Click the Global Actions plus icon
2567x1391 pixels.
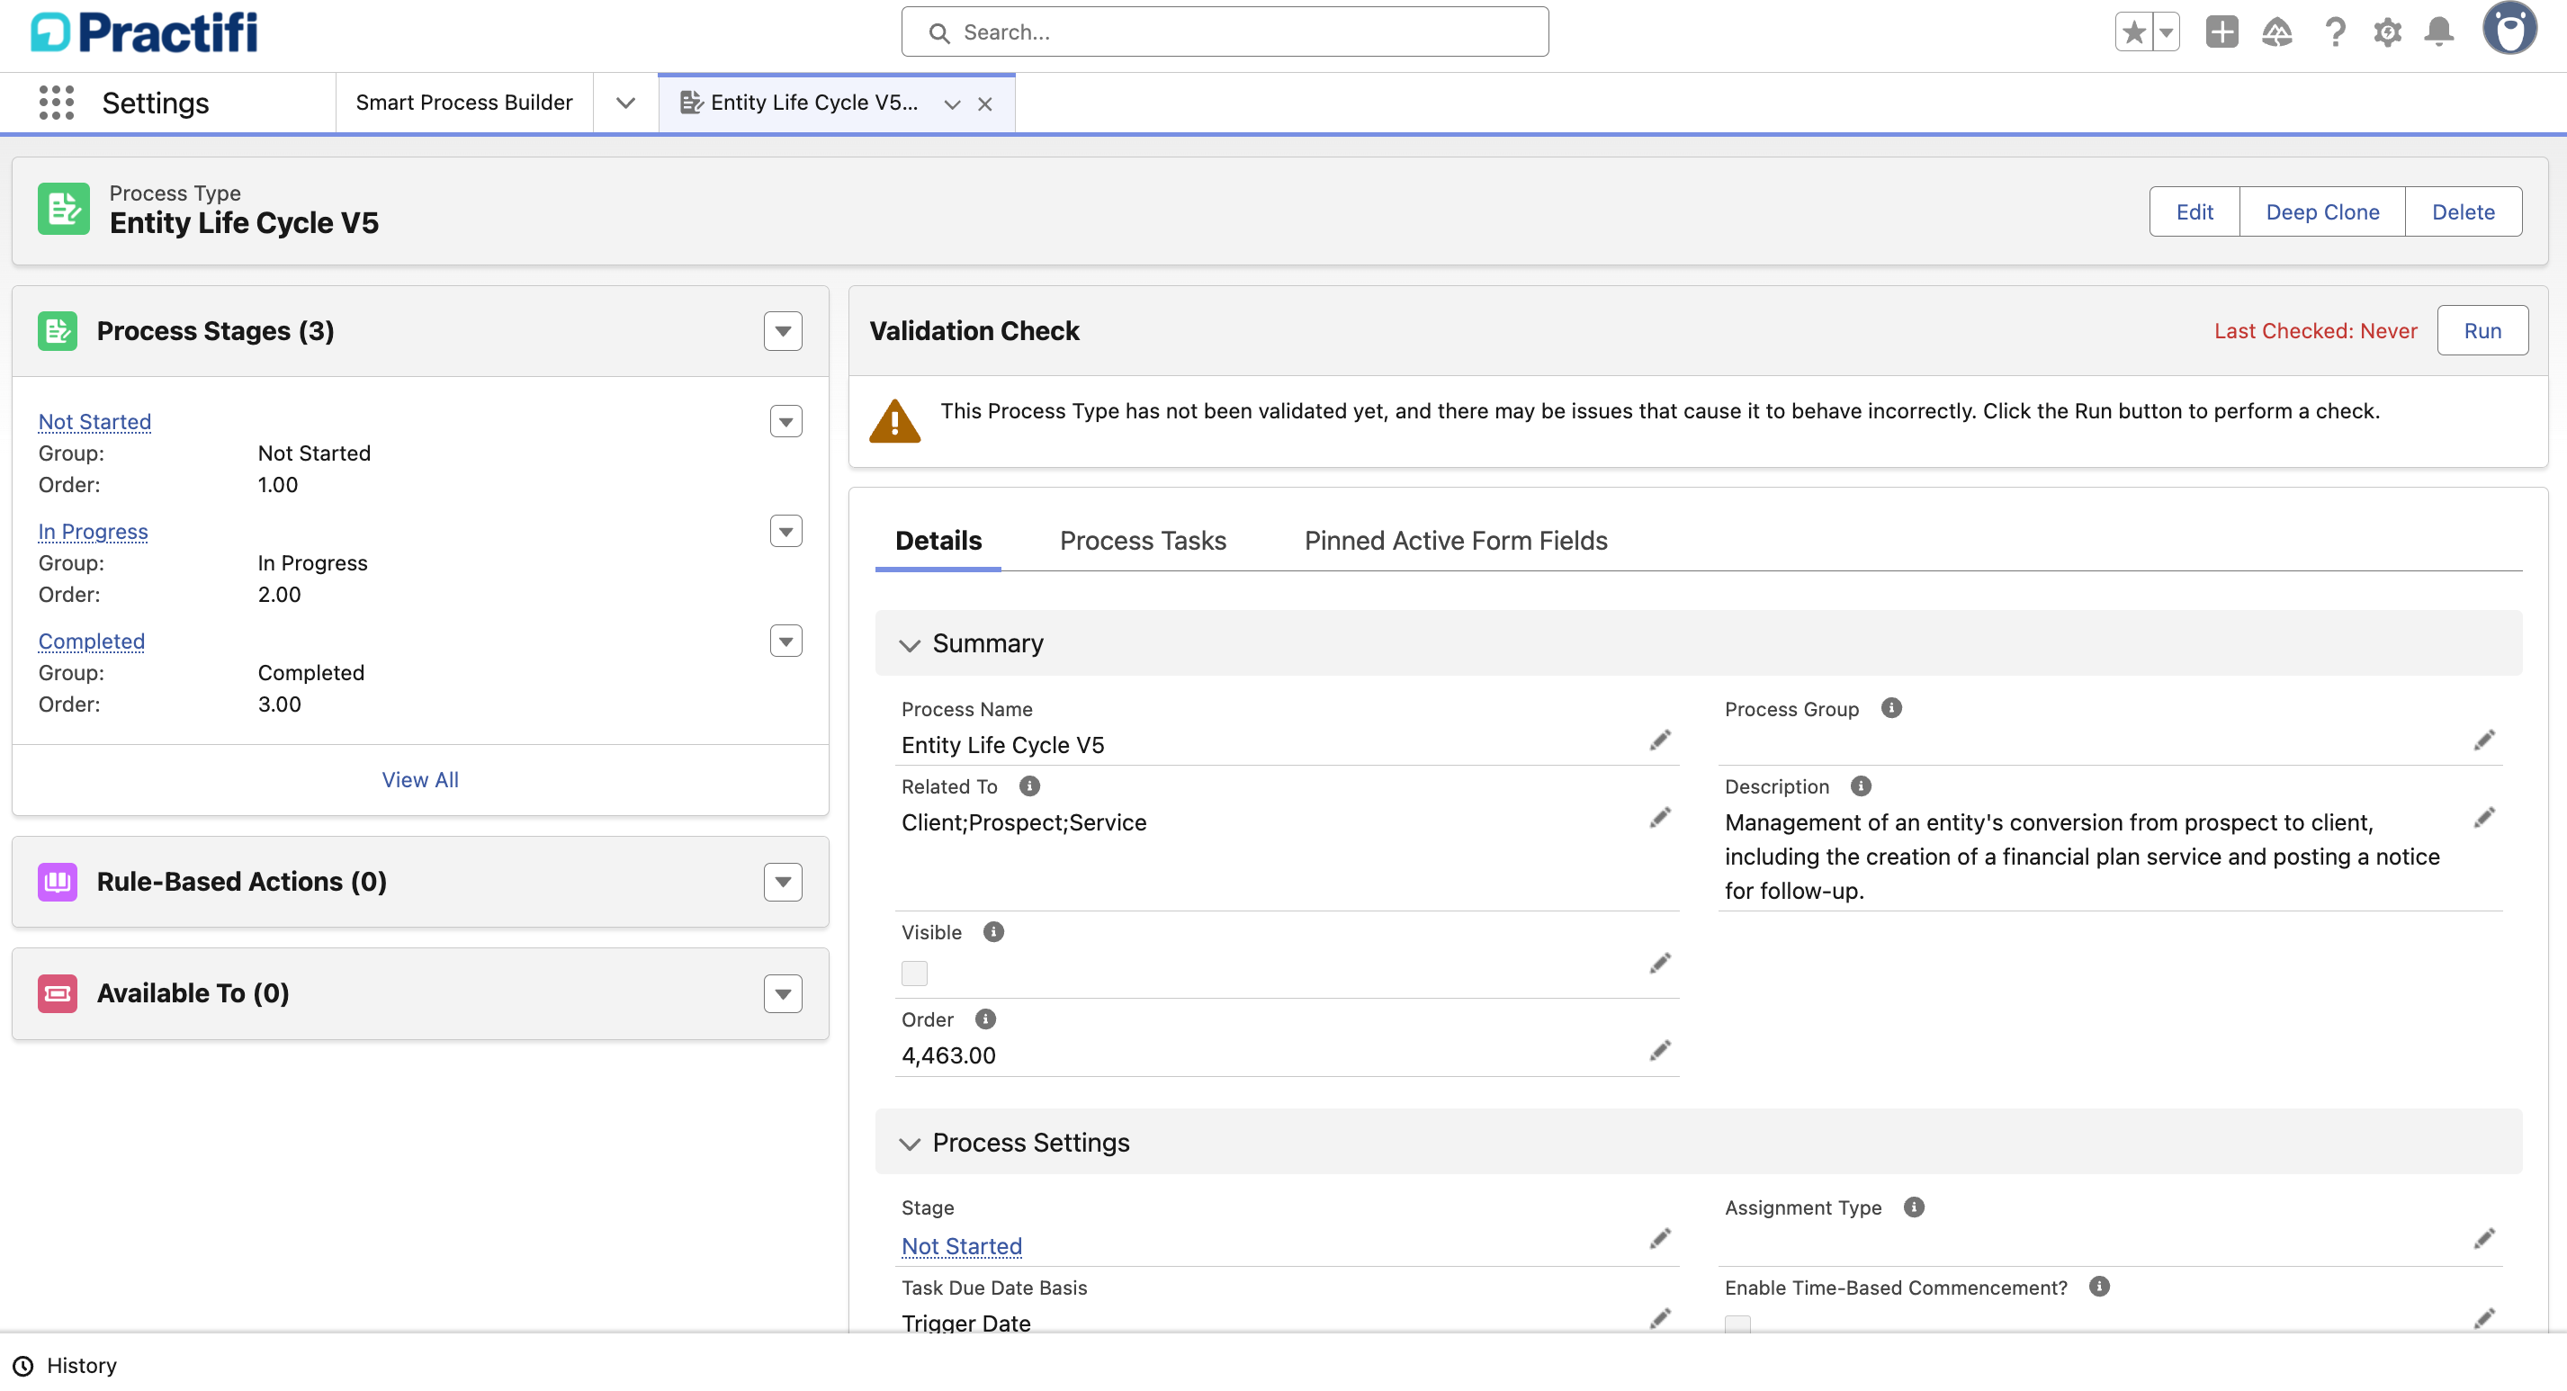point(2221,31)
